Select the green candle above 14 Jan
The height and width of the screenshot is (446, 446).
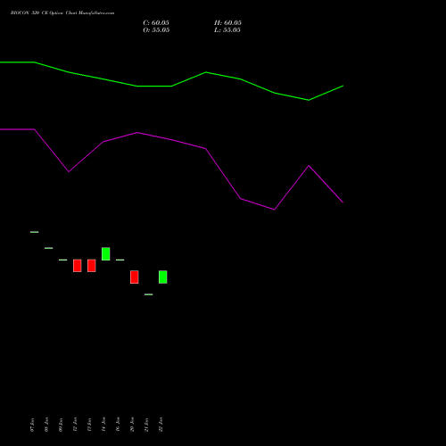pos(106,254)
